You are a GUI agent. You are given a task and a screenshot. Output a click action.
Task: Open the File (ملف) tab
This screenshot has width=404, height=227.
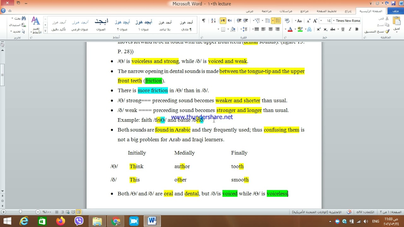coord(395,11)
